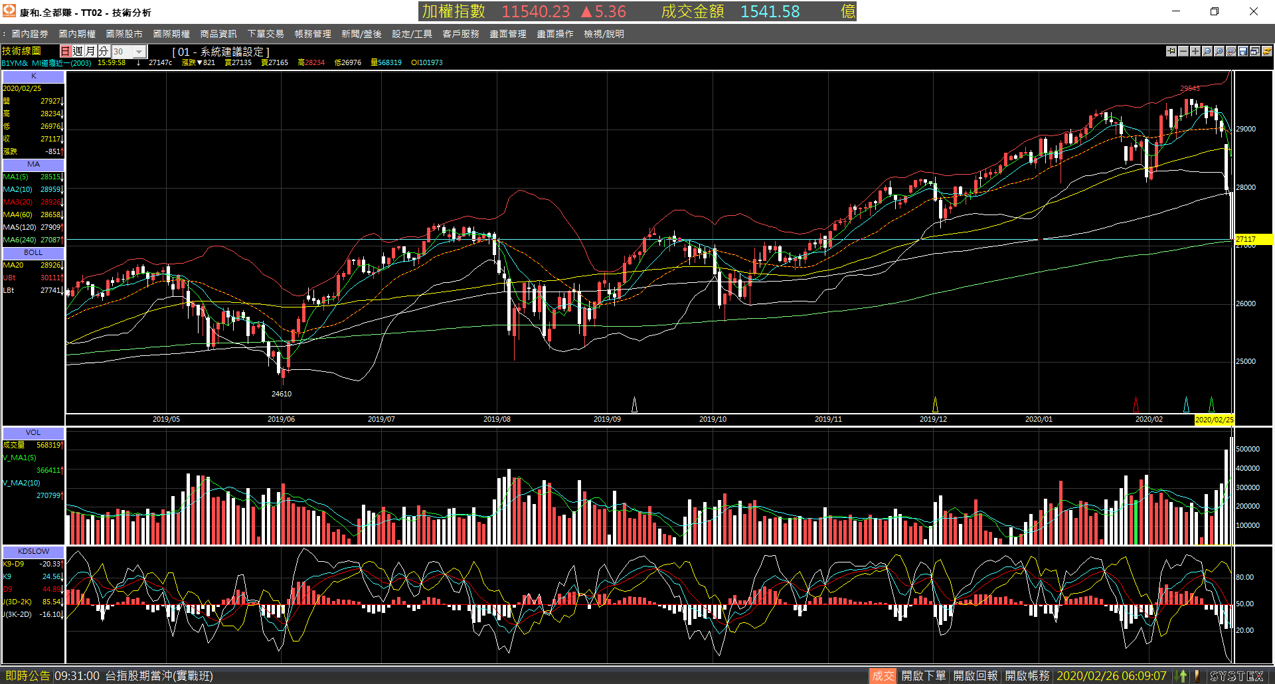The image size is (1275, 684).
Task: Click the 24610 low price label
Action: (282, 394)
